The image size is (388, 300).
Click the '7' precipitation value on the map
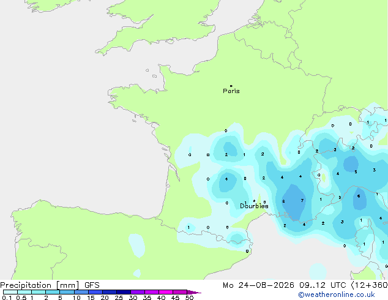pyautogui.click(x=302, y=200)
